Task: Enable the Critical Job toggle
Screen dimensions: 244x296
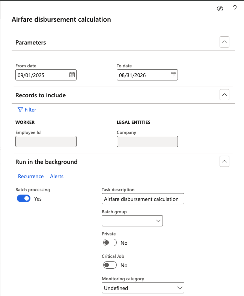Action: 110,265
